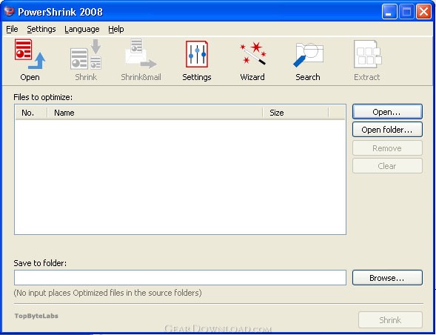Viewport: 436px width, 335px height.
Task: Click the No. column header
Action: 31,113
